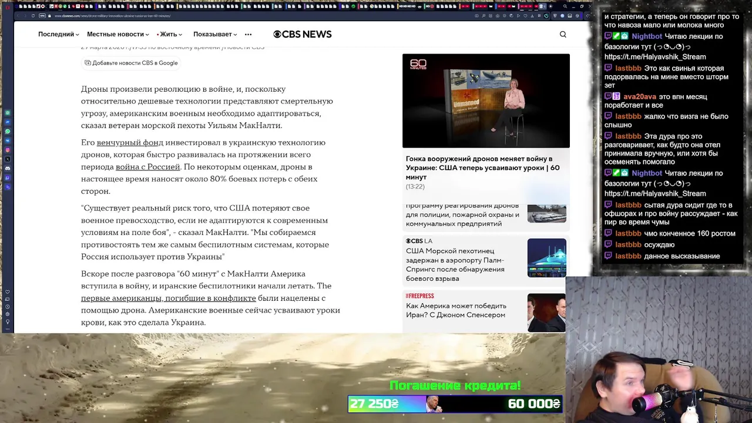This screenshot has height=423, width=752.
Task: Expand the Последний navigation dropdown
Action: [x=58, y=34]
